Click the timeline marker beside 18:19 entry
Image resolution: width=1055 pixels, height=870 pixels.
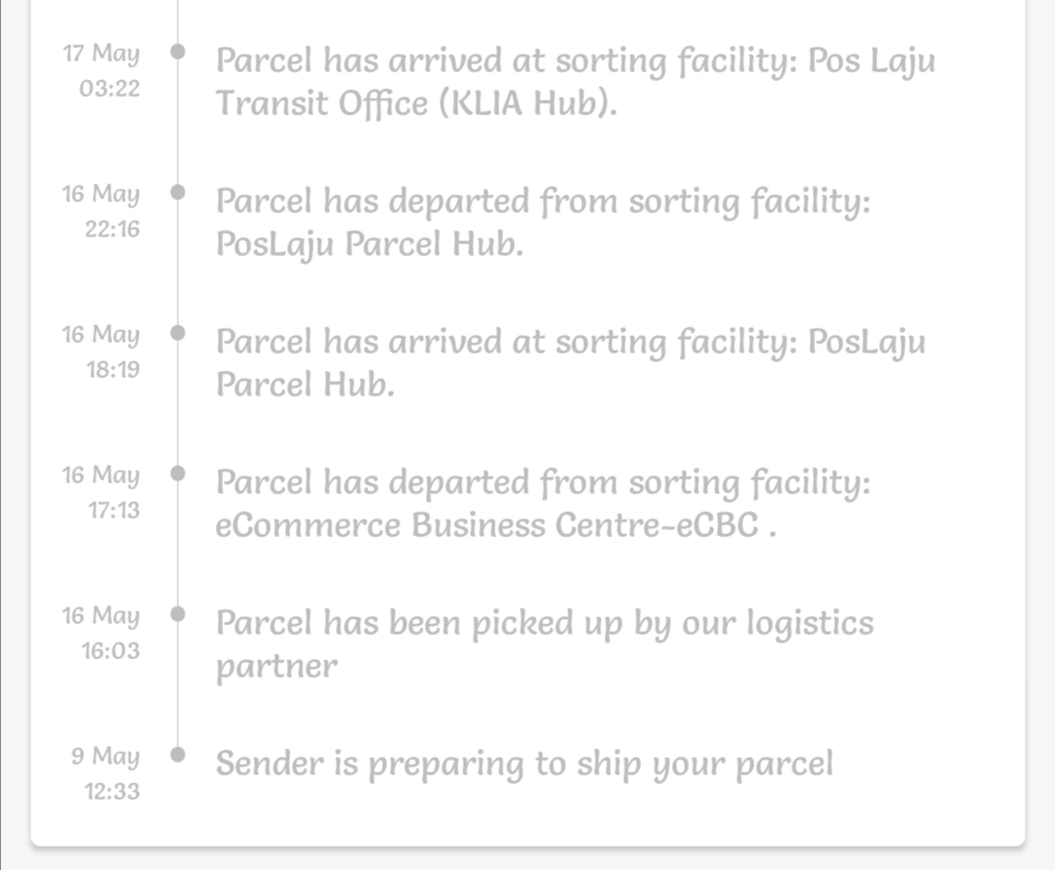(178, 333)
